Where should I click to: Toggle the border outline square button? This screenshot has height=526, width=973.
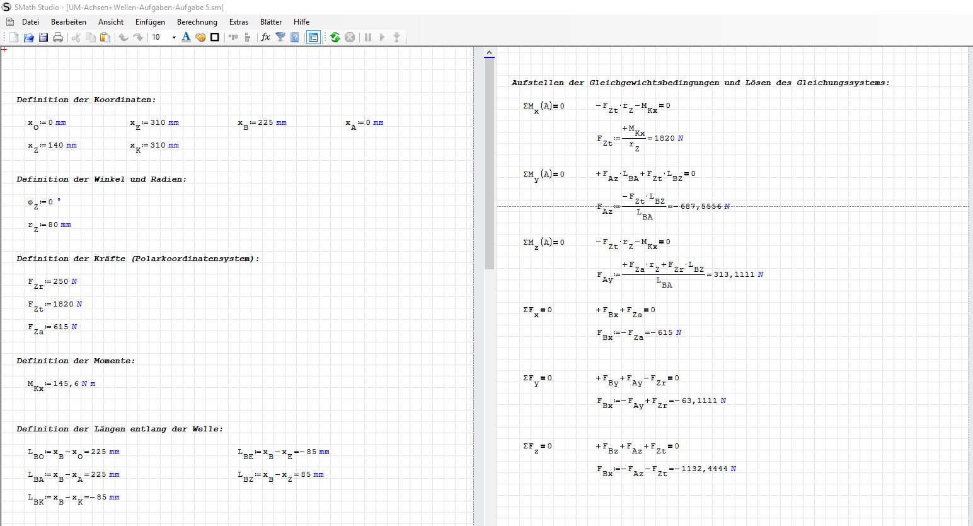[215, 37]
